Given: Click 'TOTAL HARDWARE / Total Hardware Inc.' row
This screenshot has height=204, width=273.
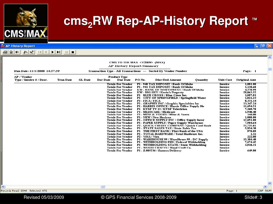Looking at the screenshot, I should point(181,134).
